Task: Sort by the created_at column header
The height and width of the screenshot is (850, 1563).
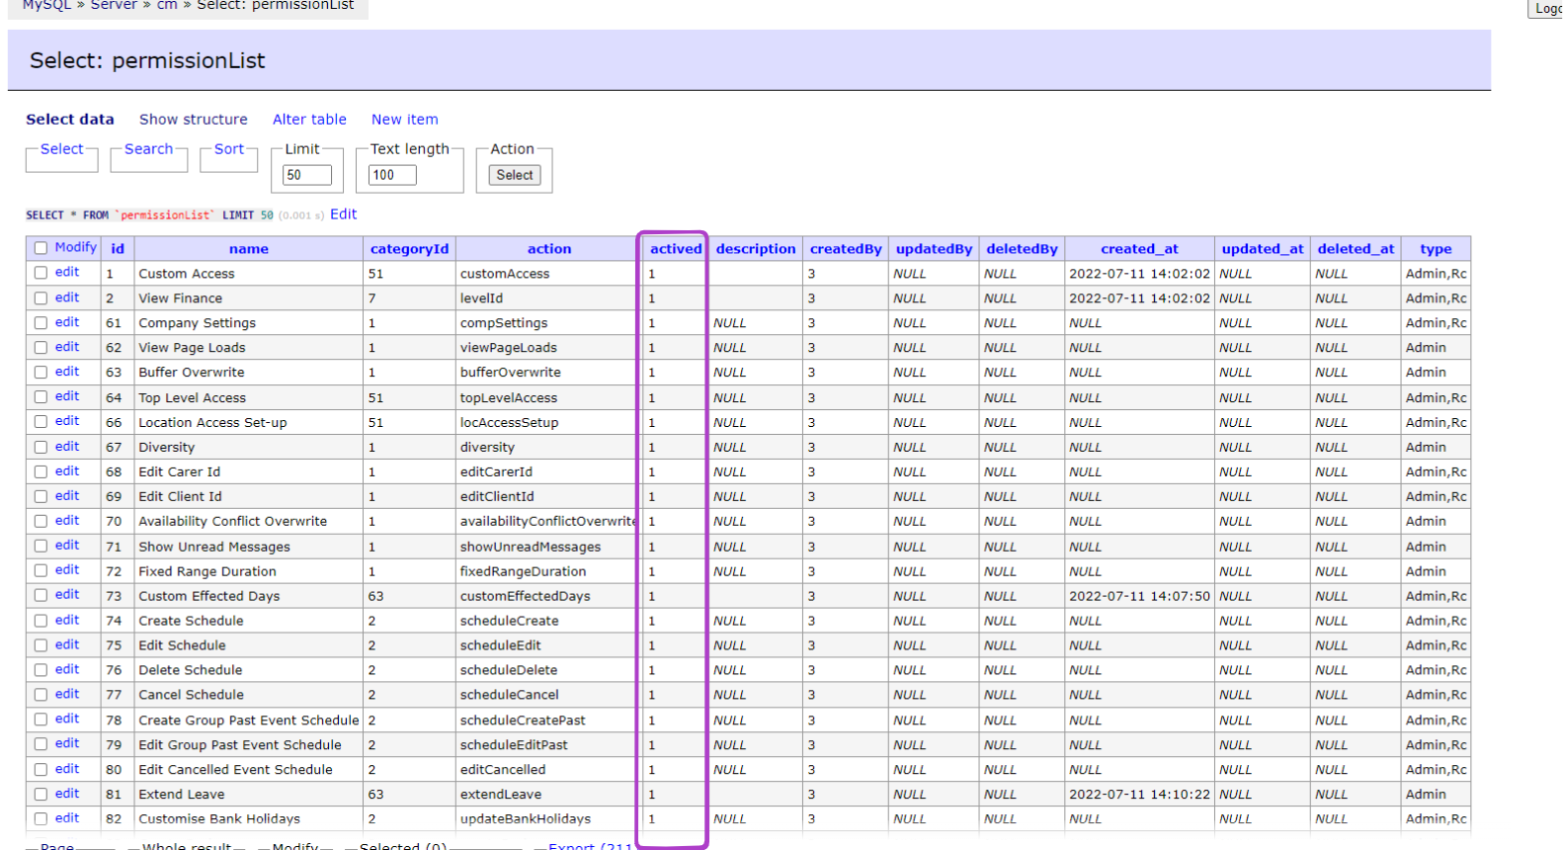Action: click(x=1139, y=249)
